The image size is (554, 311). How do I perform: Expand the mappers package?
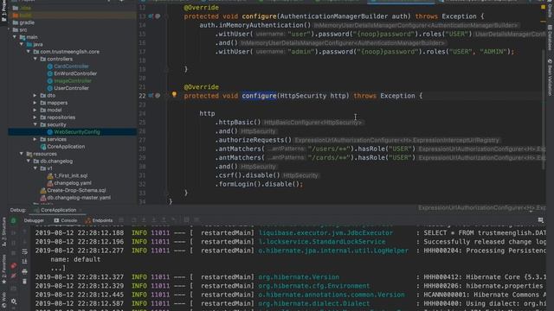(35, 103)
